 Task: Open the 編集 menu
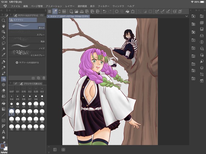click(26, 6)
